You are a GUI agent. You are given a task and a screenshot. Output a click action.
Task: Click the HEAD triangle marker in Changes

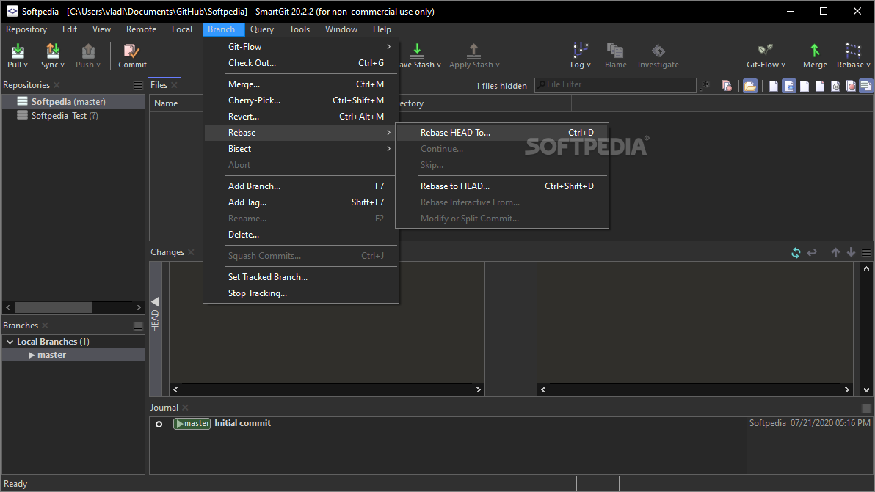(155, 301)
